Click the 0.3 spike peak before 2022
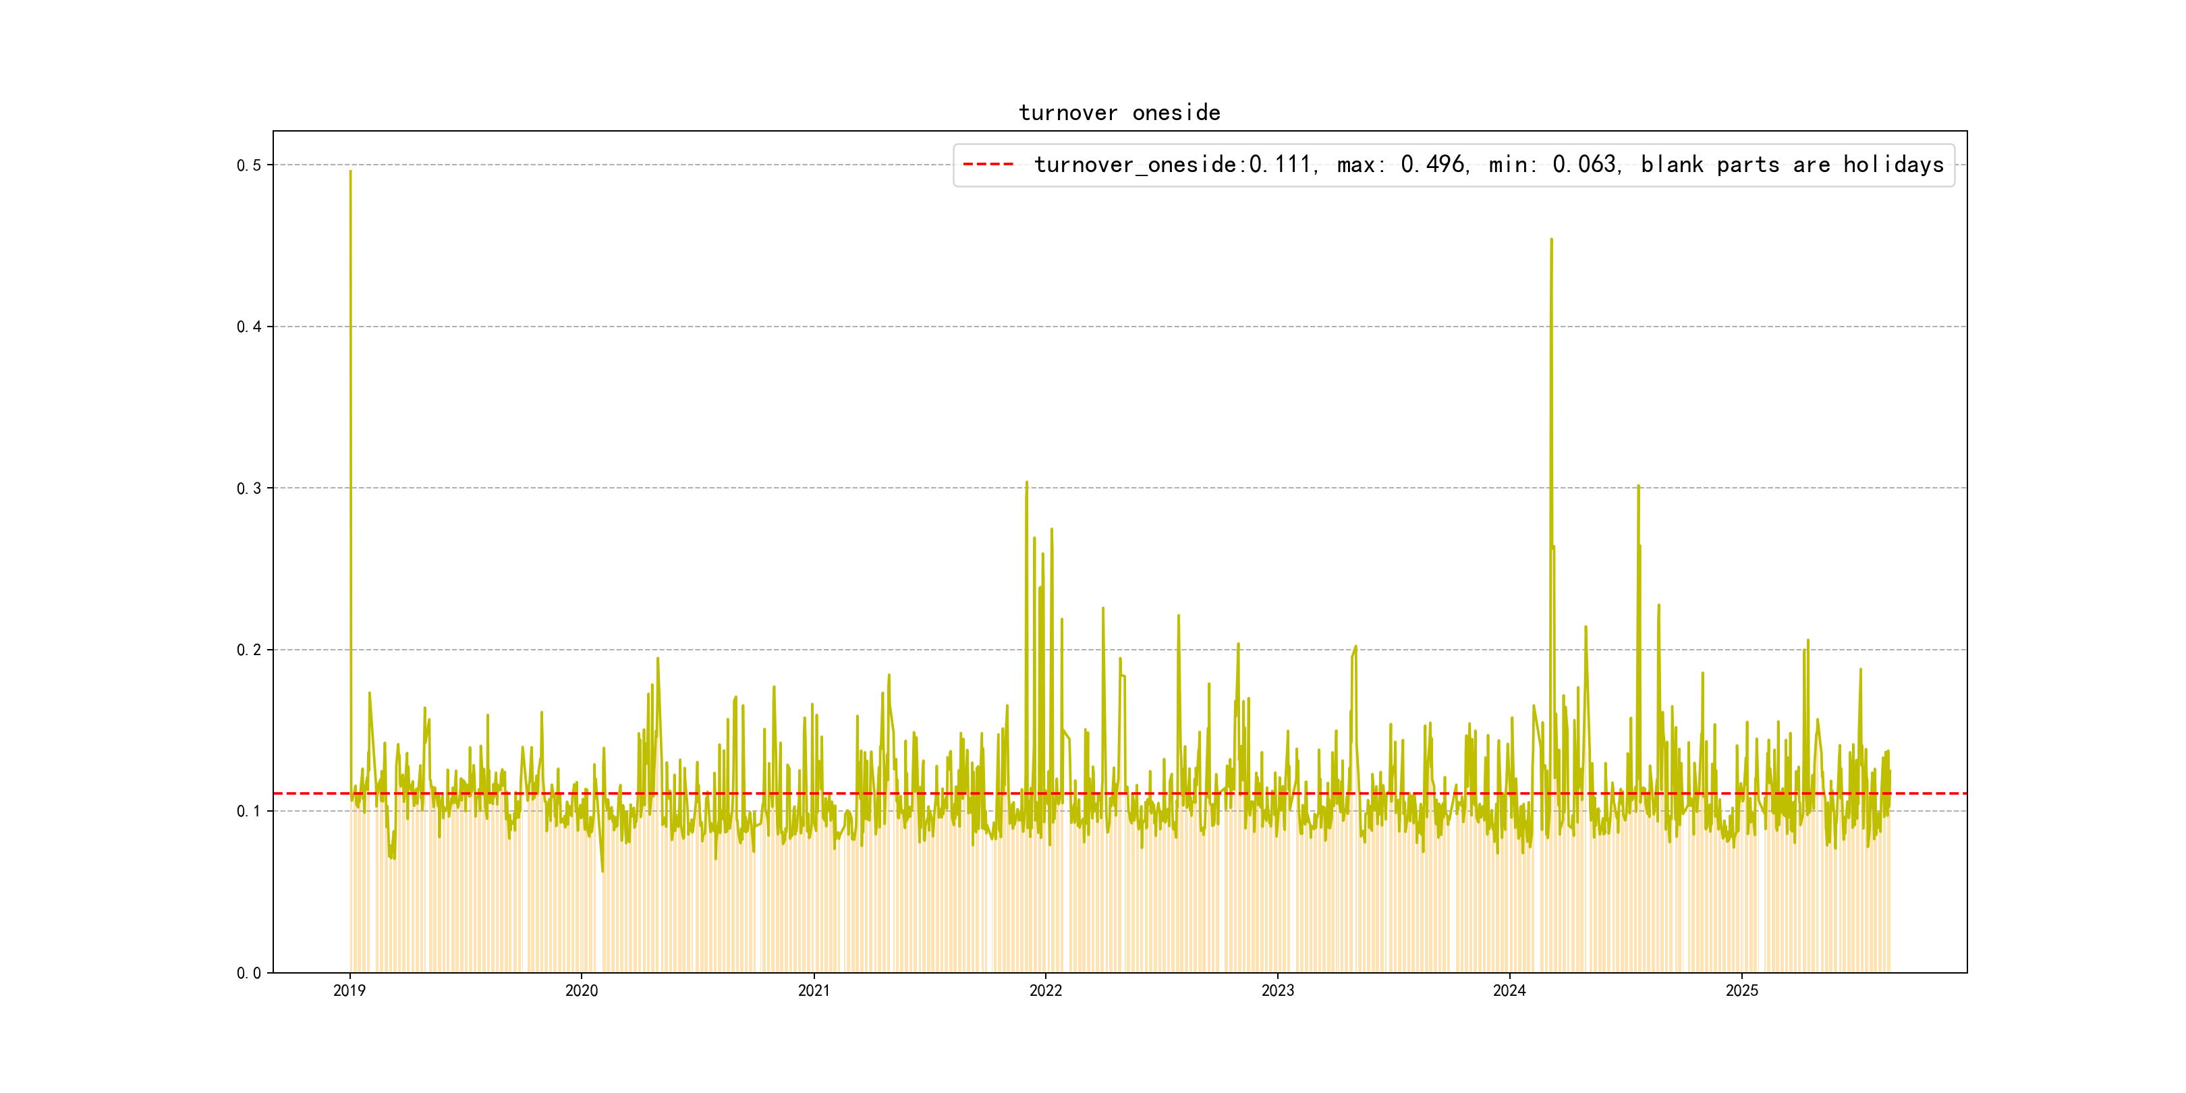The width and height of the screenshot is (2186, 1093). (1027, 483)
